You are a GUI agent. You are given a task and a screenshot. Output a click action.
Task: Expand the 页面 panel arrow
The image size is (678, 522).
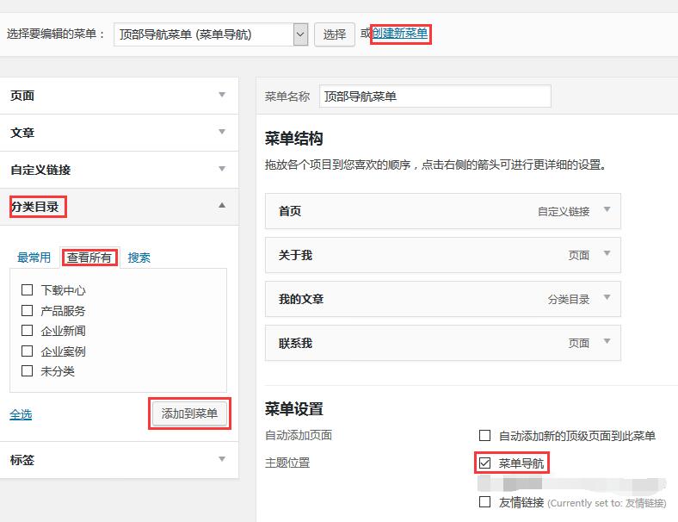tap(222, 96)
